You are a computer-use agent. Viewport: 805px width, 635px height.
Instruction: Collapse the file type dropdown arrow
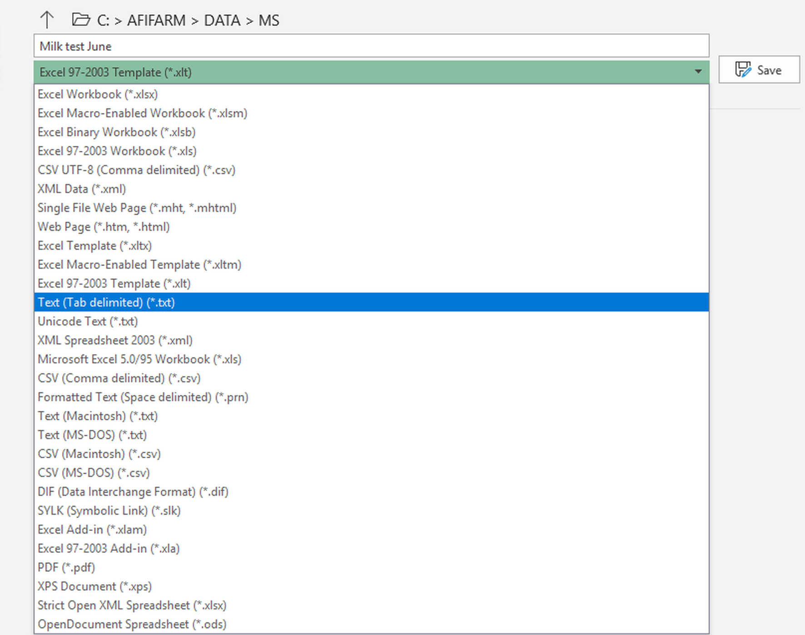[698, 72]
